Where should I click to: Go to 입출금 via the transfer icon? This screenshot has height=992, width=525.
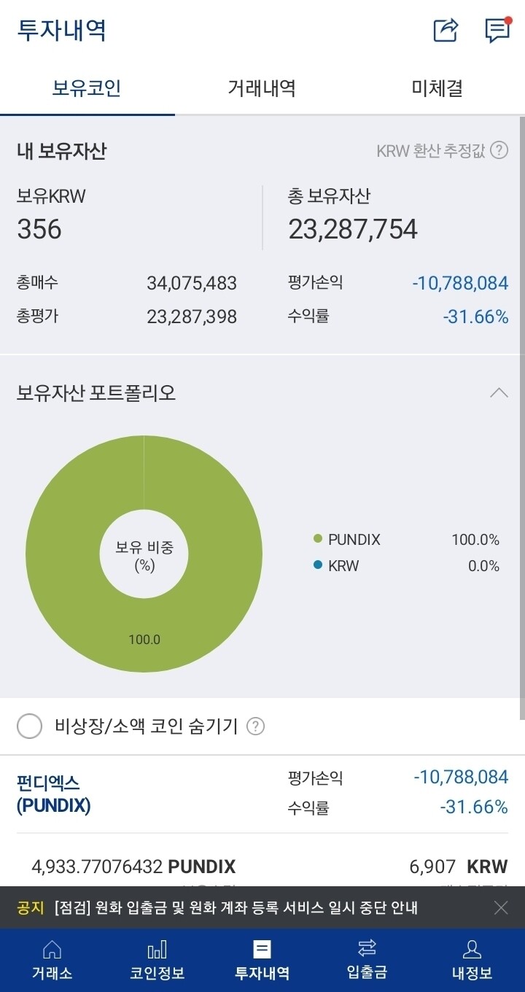tap(367, 958)
